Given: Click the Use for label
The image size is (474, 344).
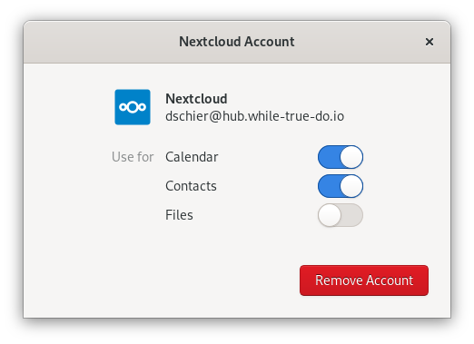Looking at the screenshot, I should point(133,157).
